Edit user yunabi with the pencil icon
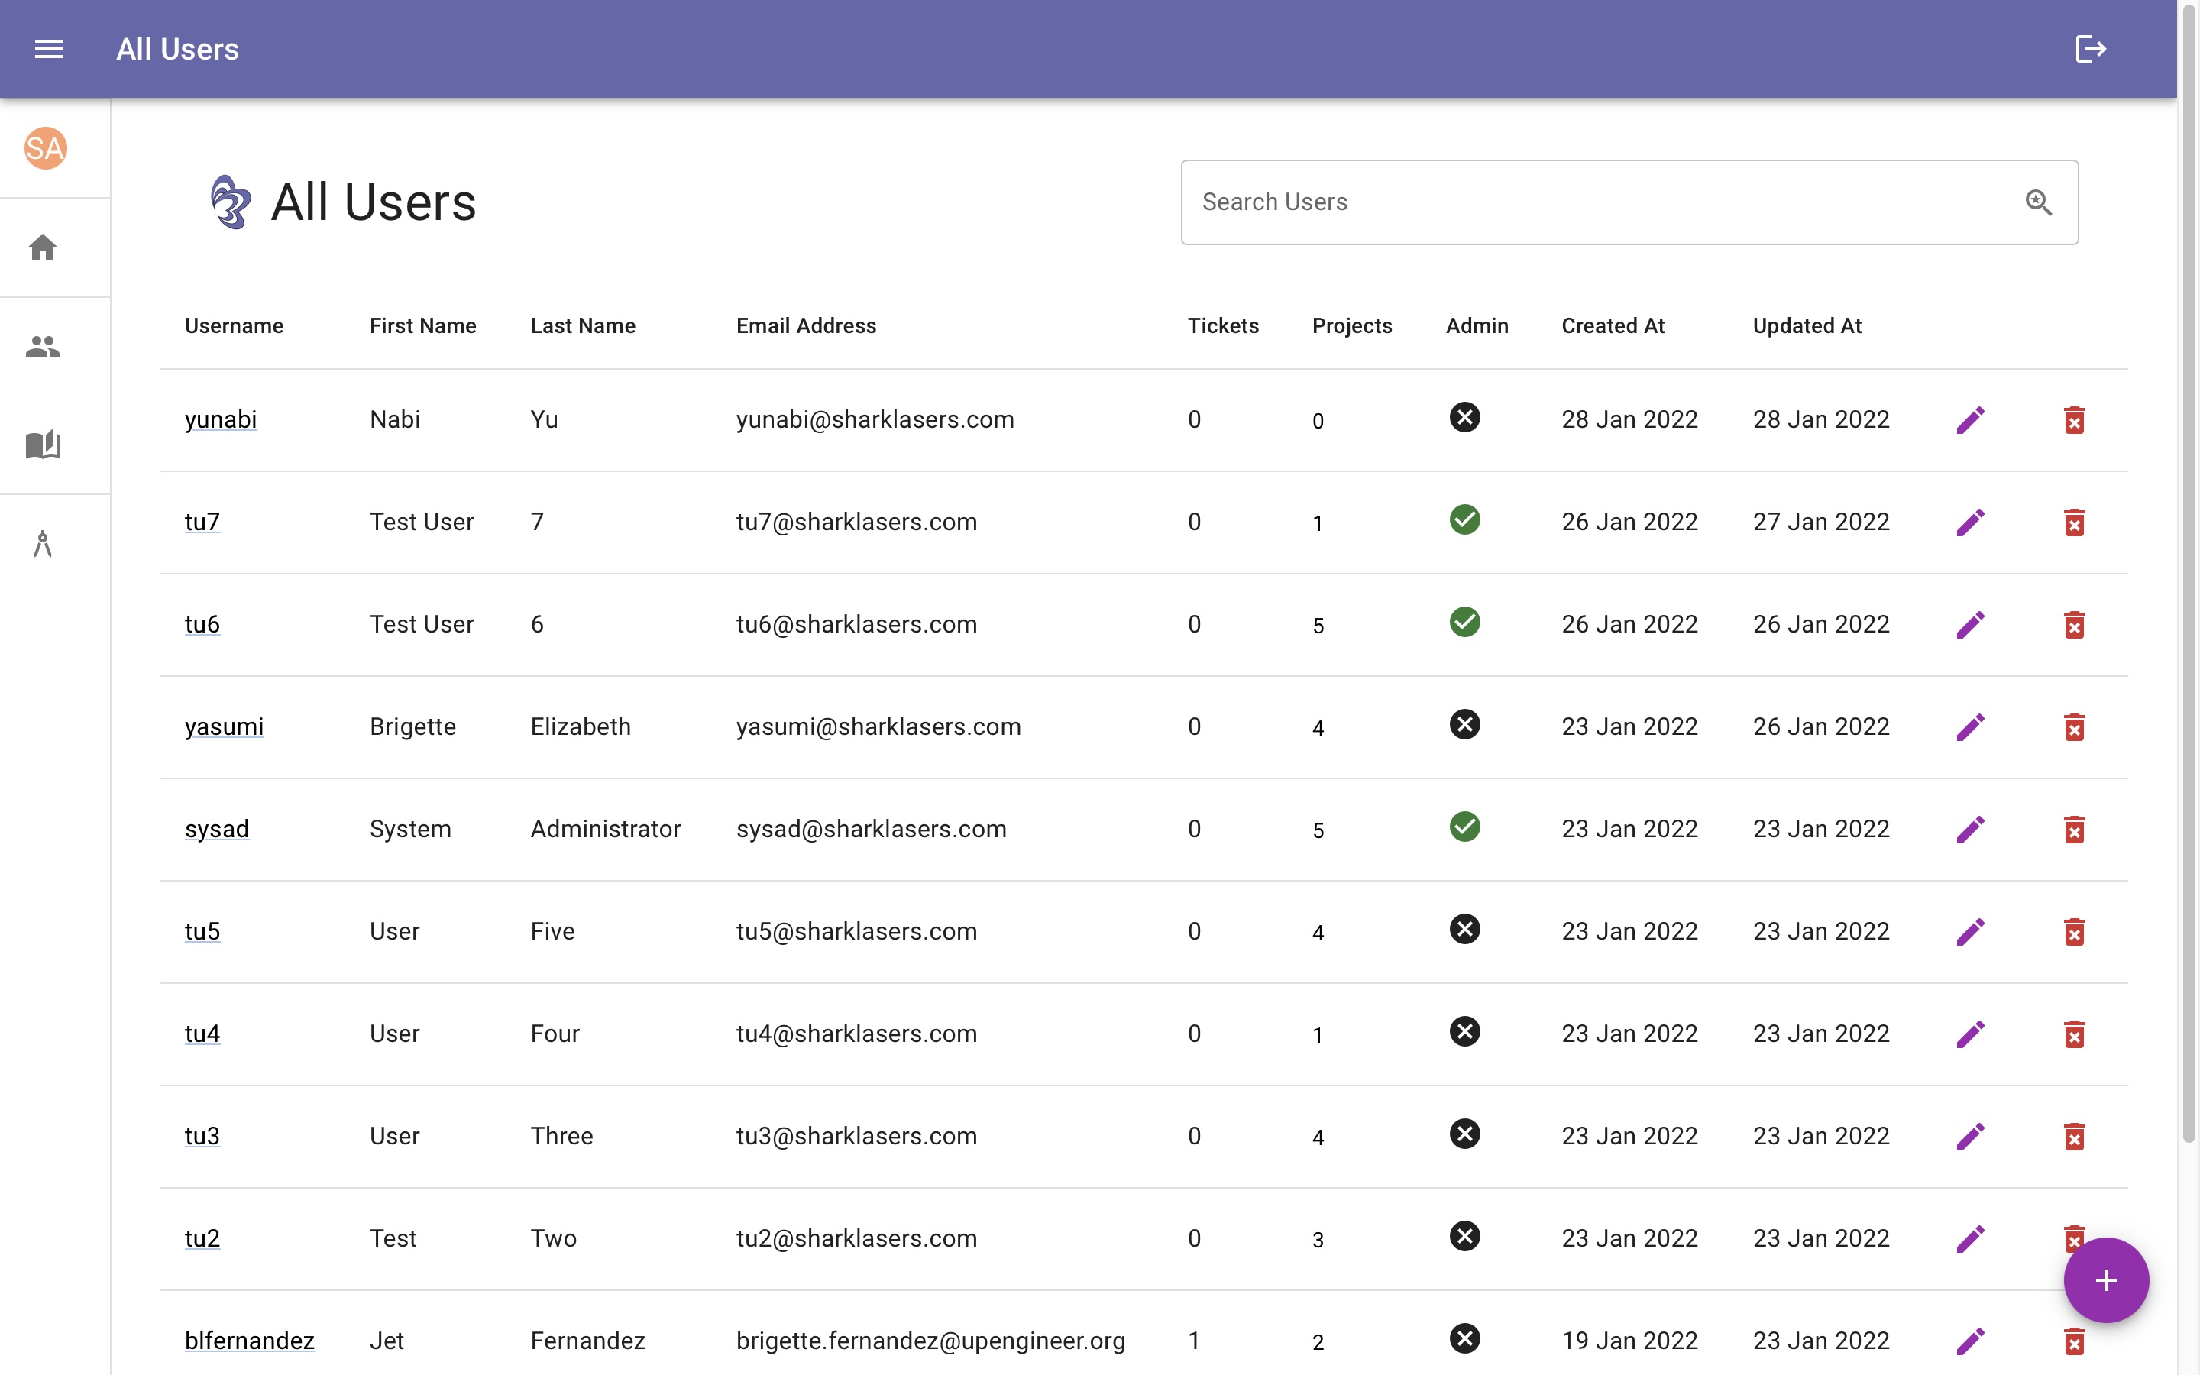 (1971, 419)
